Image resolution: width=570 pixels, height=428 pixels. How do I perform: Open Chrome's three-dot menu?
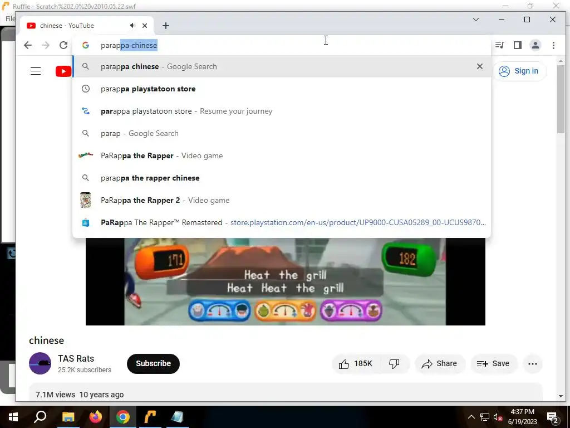click(x=553, y=45)
